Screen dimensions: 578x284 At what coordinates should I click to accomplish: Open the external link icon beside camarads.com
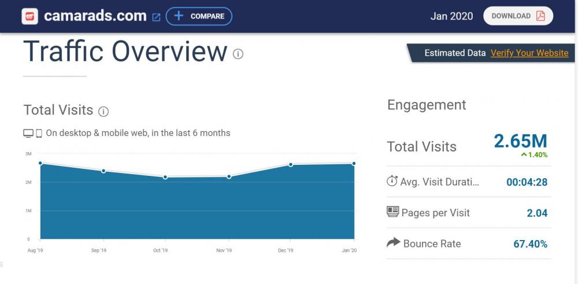[156, 17]
